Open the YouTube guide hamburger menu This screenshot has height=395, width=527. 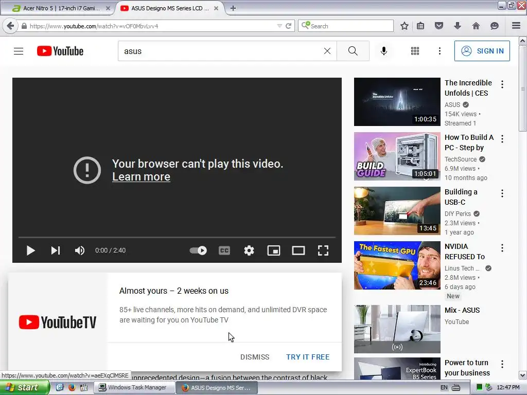pyautogui.click(x=19, y=51)
